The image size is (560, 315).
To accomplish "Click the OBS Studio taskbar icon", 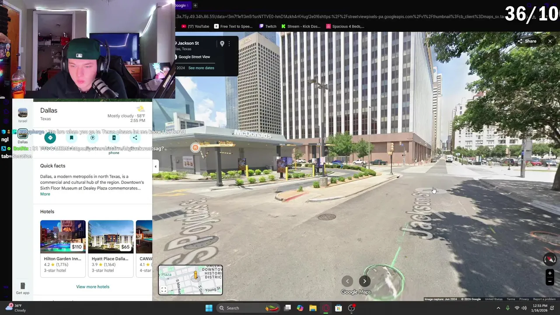I will (x=351, y=308).
